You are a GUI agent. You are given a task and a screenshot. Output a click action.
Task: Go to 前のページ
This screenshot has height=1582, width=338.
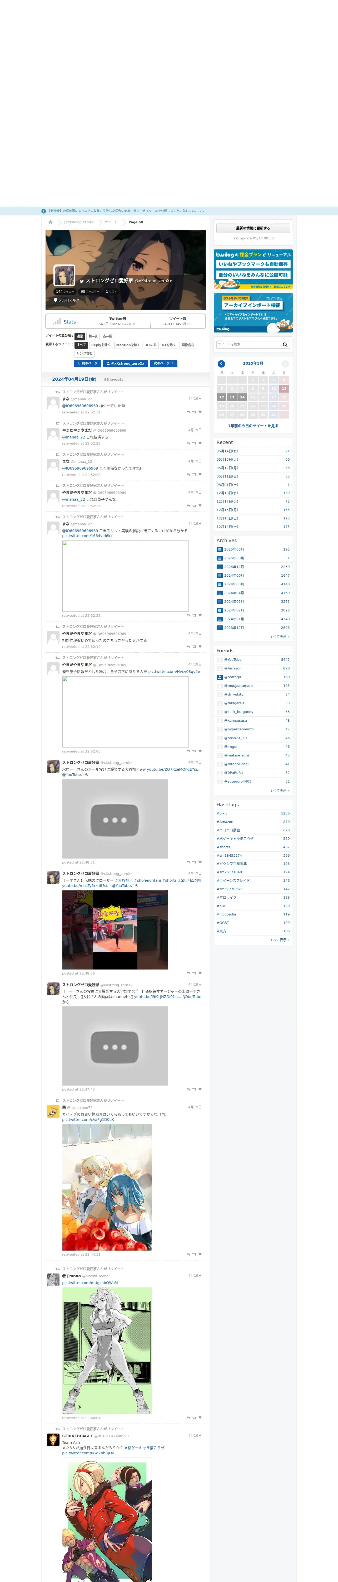click(x=87, y=364)
